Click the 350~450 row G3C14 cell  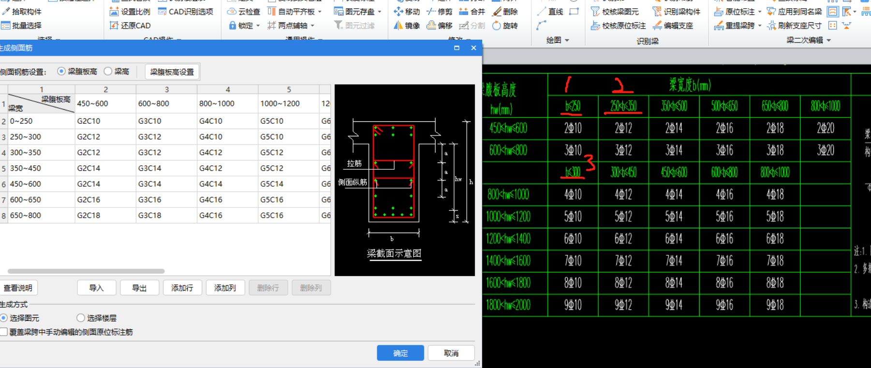pos(166,168)
